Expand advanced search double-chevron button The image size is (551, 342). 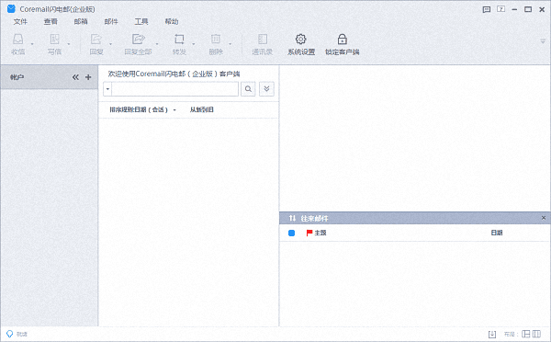coord(266,89)
